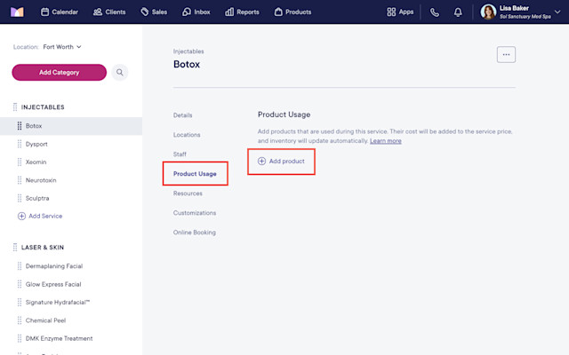Click the app logo in top bar

(17, 12)
